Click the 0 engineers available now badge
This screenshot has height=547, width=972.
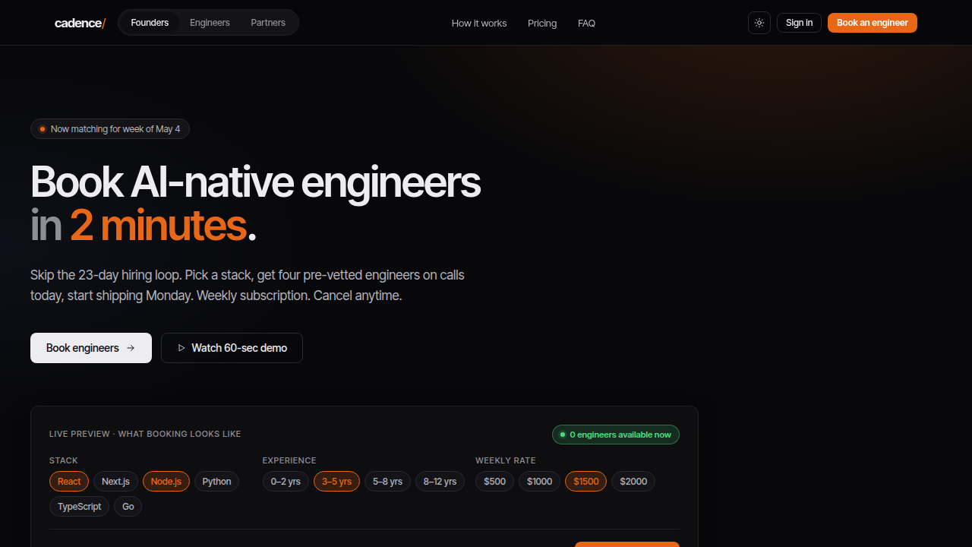point(616,435)
